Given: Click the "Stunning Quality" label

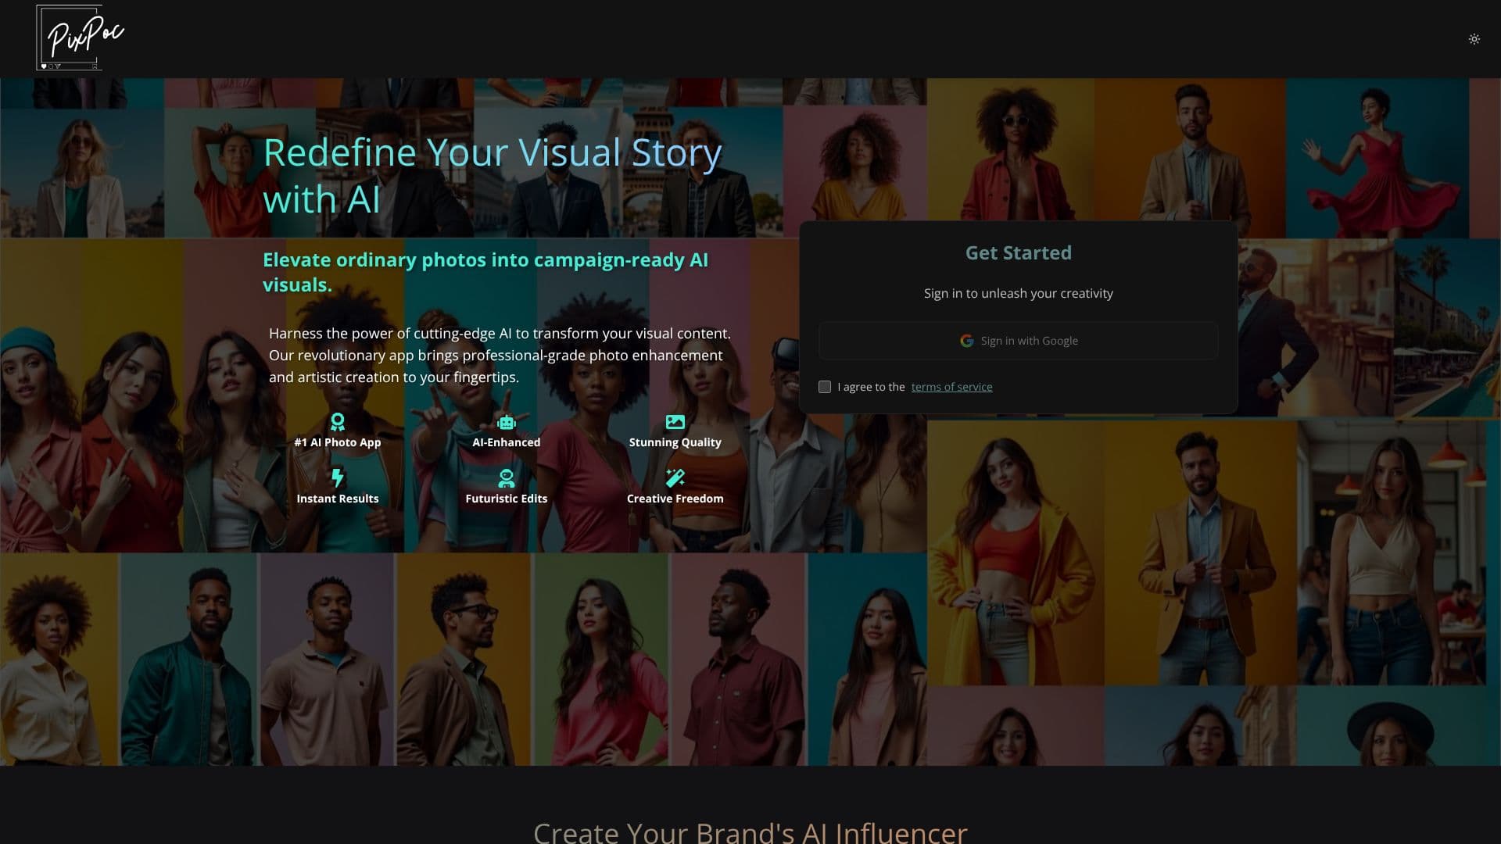Looking at the screenshot, I should [x=675, y=442].
